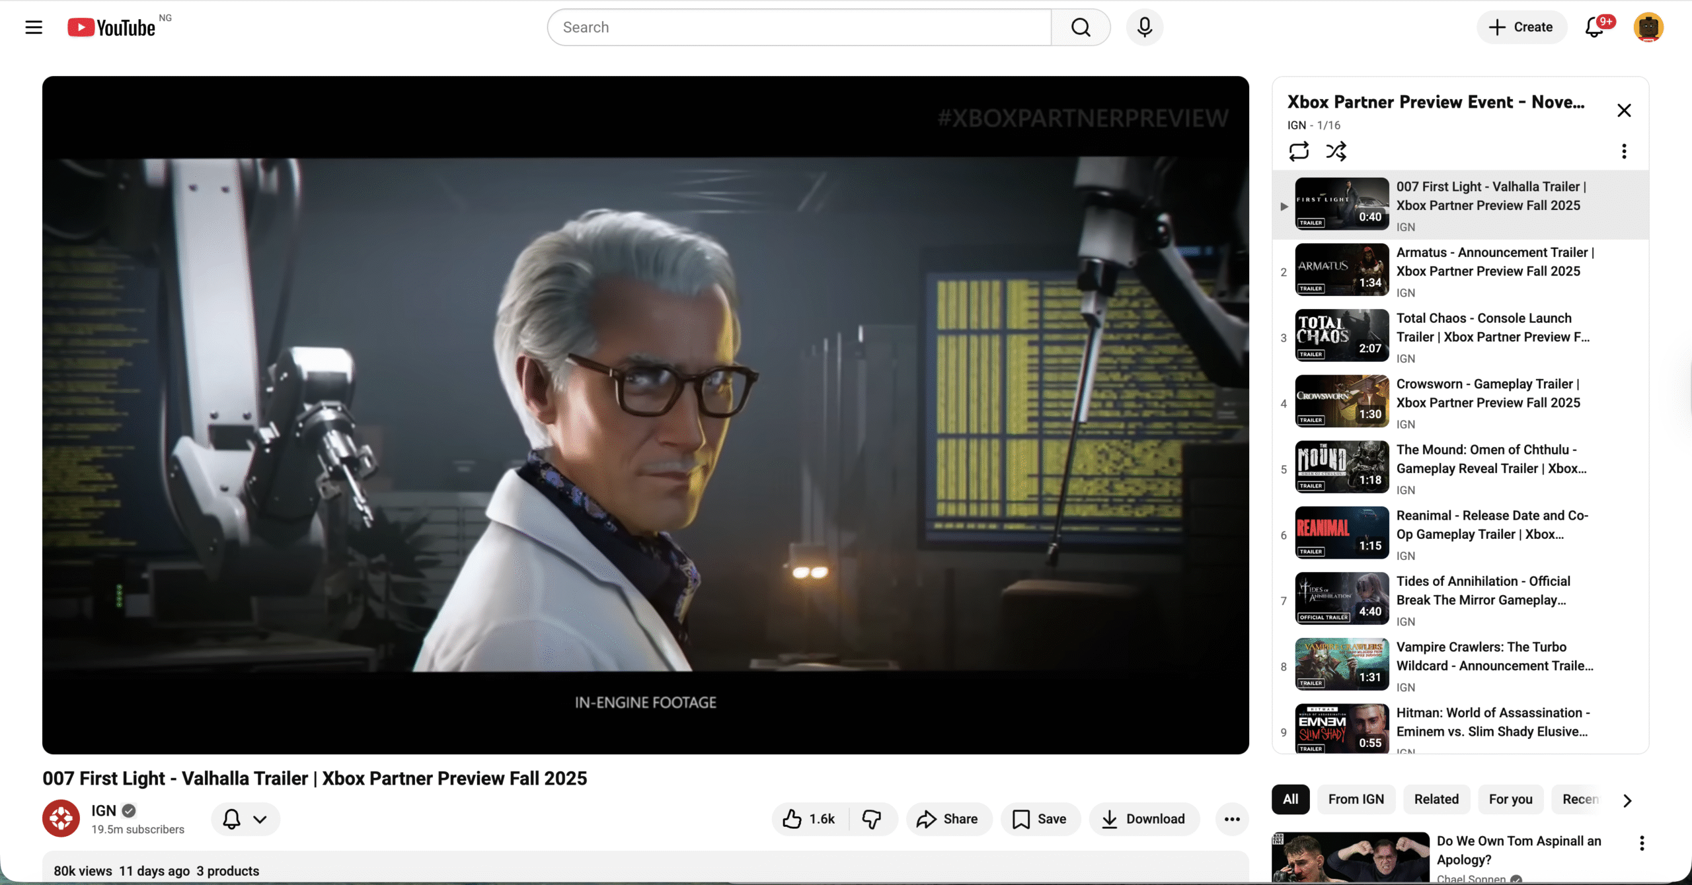Run a search using the magnifier icon
Image resolution: width=1692 pixels, height=885 pixels.
[x=1080, y=27]
